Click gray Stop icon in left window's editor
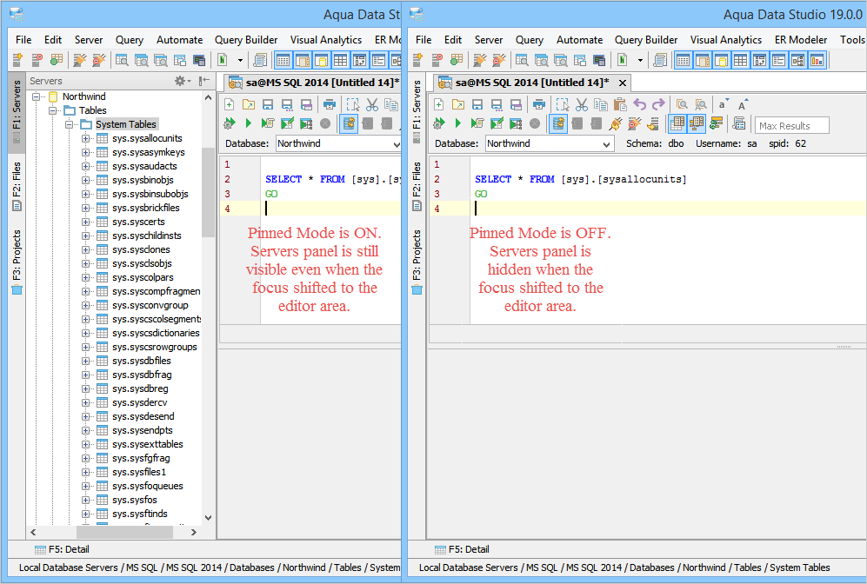This screenshot has width=867, height=584. (325, 123)
